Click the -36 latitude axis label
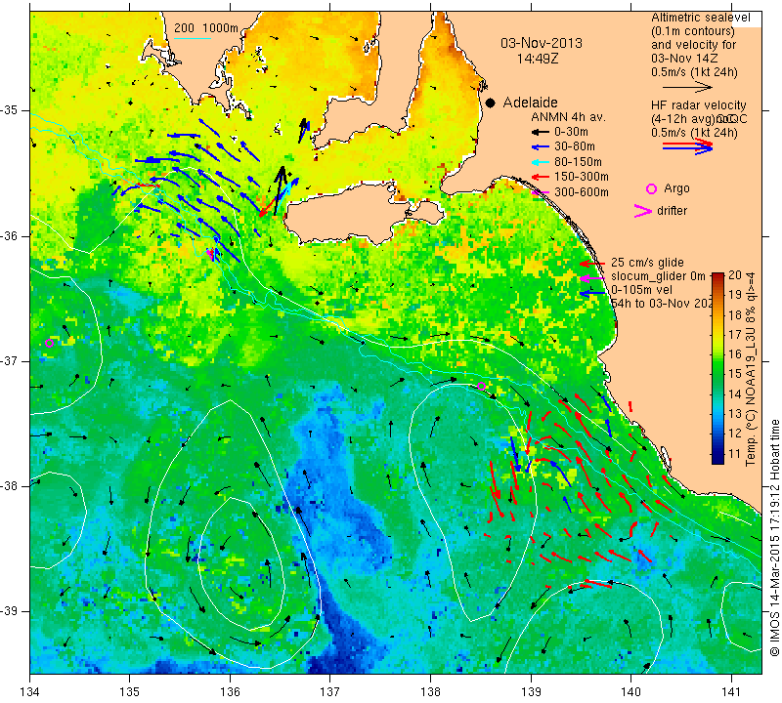The image size is (782, 703). 10,235
